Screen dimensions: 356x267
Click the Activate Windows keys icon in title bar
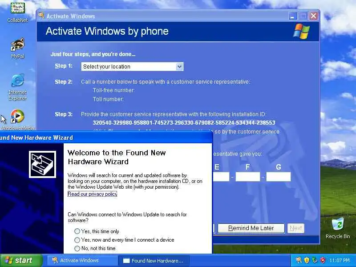(x=41, y=16)
